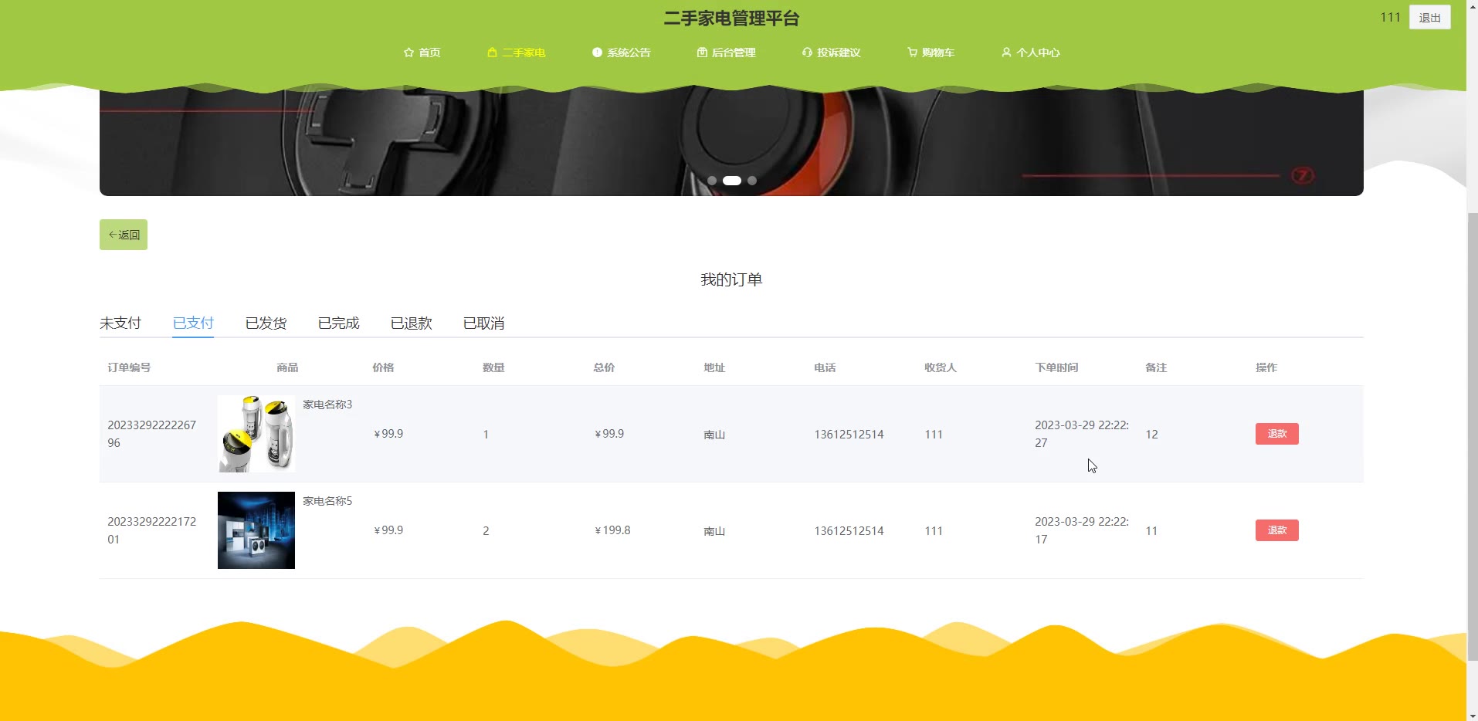This screenshot has width=1478, height=721.
Task: Select the first carousel indicator dot
Action: click(712, 181)
